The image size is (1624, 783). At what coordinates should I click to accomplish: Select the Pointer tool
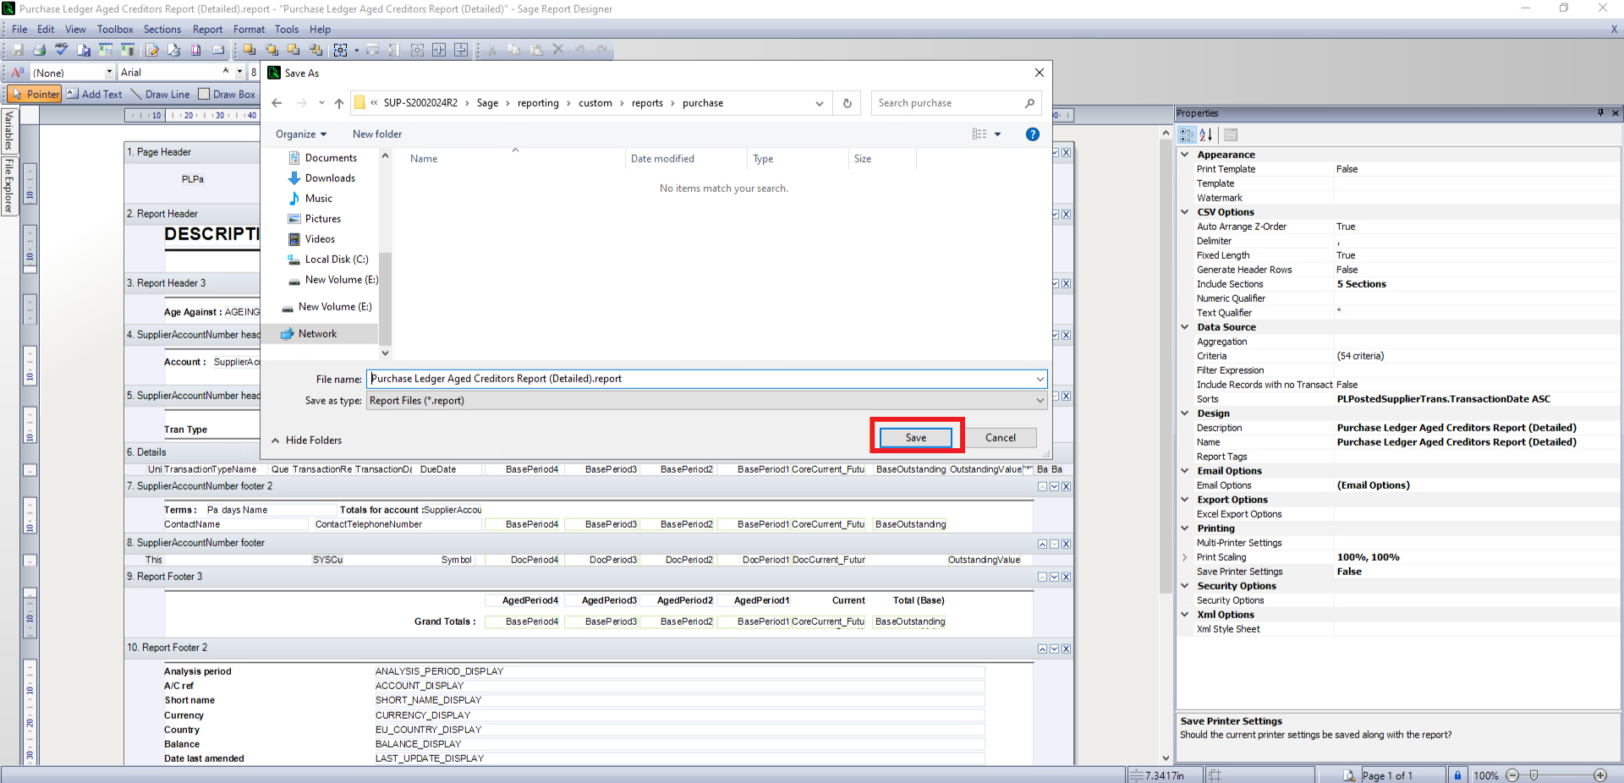click(x=36, y=94)
